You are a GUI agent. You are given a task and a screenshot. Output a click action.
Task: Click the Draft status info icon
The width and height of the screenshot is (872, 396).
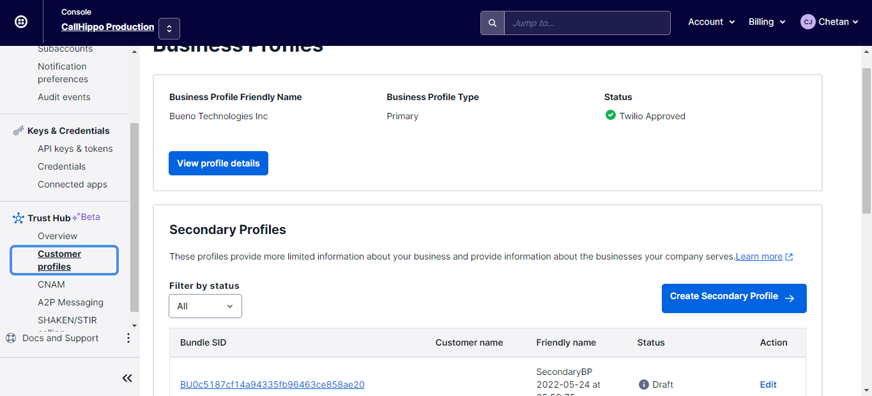coord(643,385)
